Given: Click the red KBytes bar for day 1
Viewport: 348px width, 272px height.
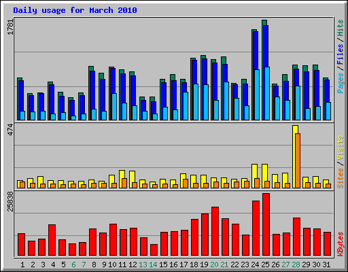Looking at the screenshot, I should coord(21,245).
